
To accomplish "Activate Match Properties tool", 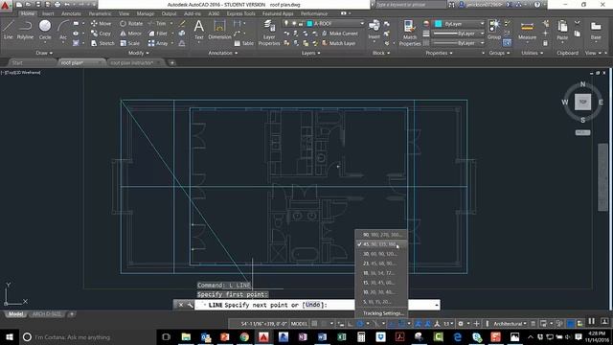I will (x=409, y=33).
